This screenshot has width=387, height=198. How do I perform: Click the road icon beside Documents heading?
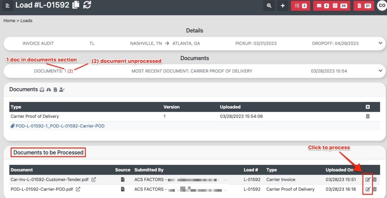[49, 89]
